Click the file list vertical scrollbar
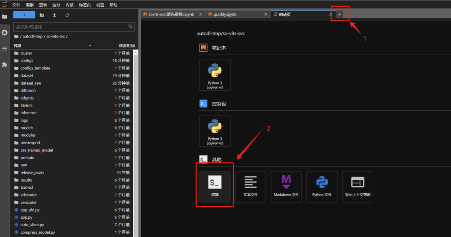This screenshot has width=451, height=237. (x=136, y=143)
